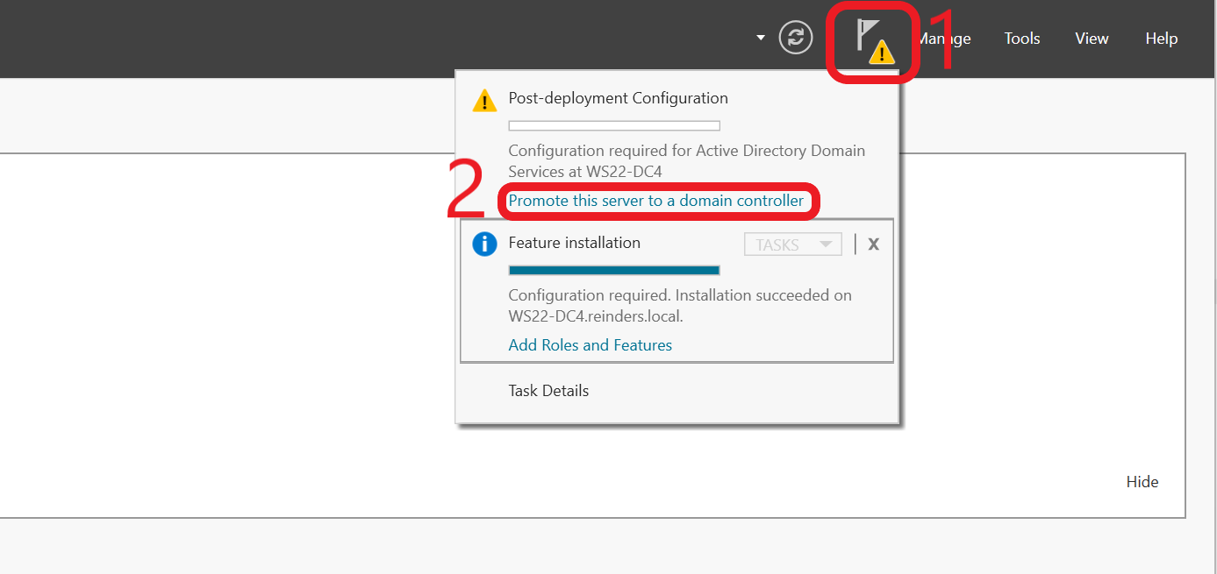Open the View menu
The width and height of the screenshot is (1217, 574).
pos(1091,39)
